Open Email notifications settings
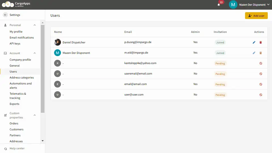The image size is (272, 153). [x=22, y=37]
